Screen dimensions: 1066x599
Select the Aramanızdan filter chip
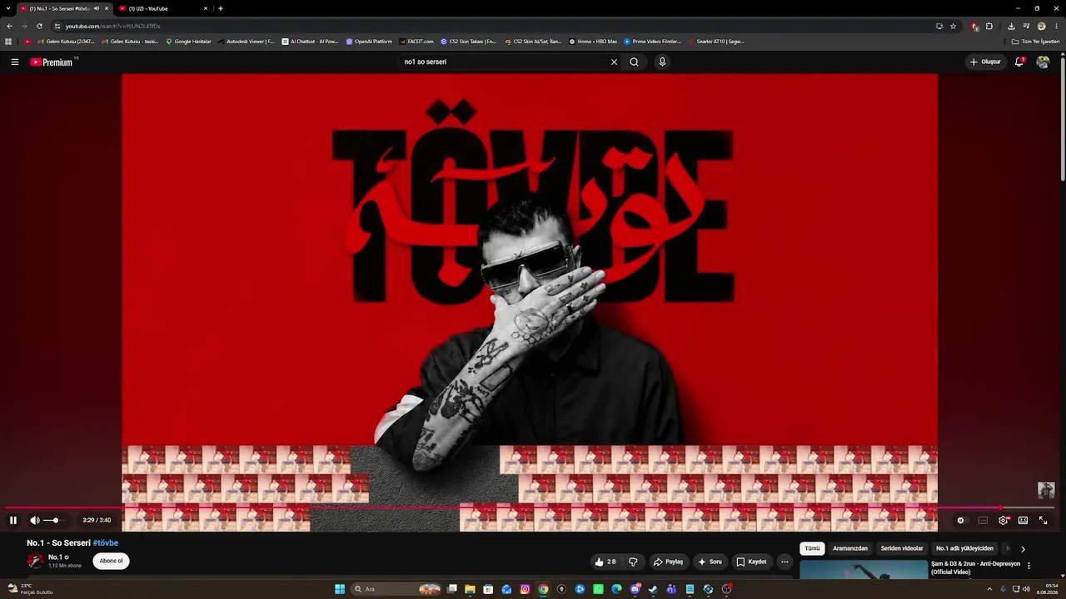850,549
